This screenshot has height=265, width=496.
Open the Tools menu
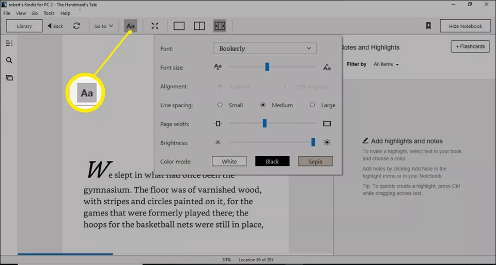point(49,13)
